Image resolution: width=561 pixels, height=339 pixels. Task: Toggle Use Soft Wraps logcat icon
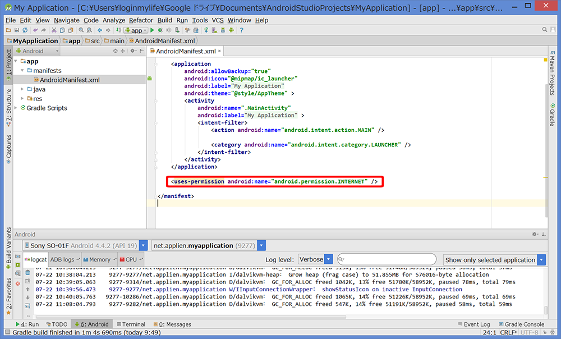click(x=27, y=306)
